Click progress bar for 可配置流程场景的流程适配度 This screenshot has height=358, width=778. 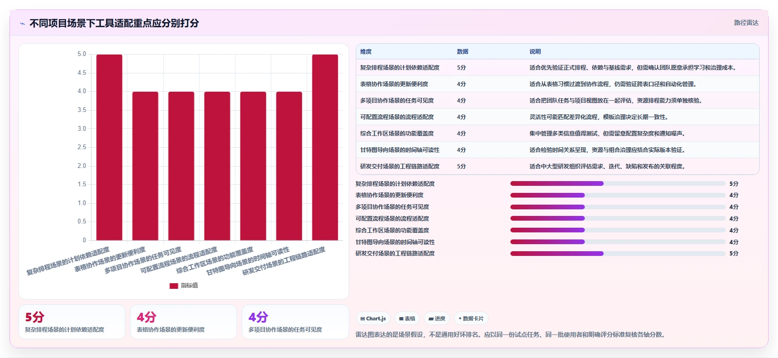[618, 218]
